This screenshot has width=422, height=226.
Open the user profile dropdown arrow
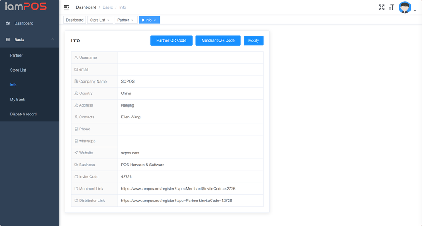pyautogui.click(x=415, y=11)
